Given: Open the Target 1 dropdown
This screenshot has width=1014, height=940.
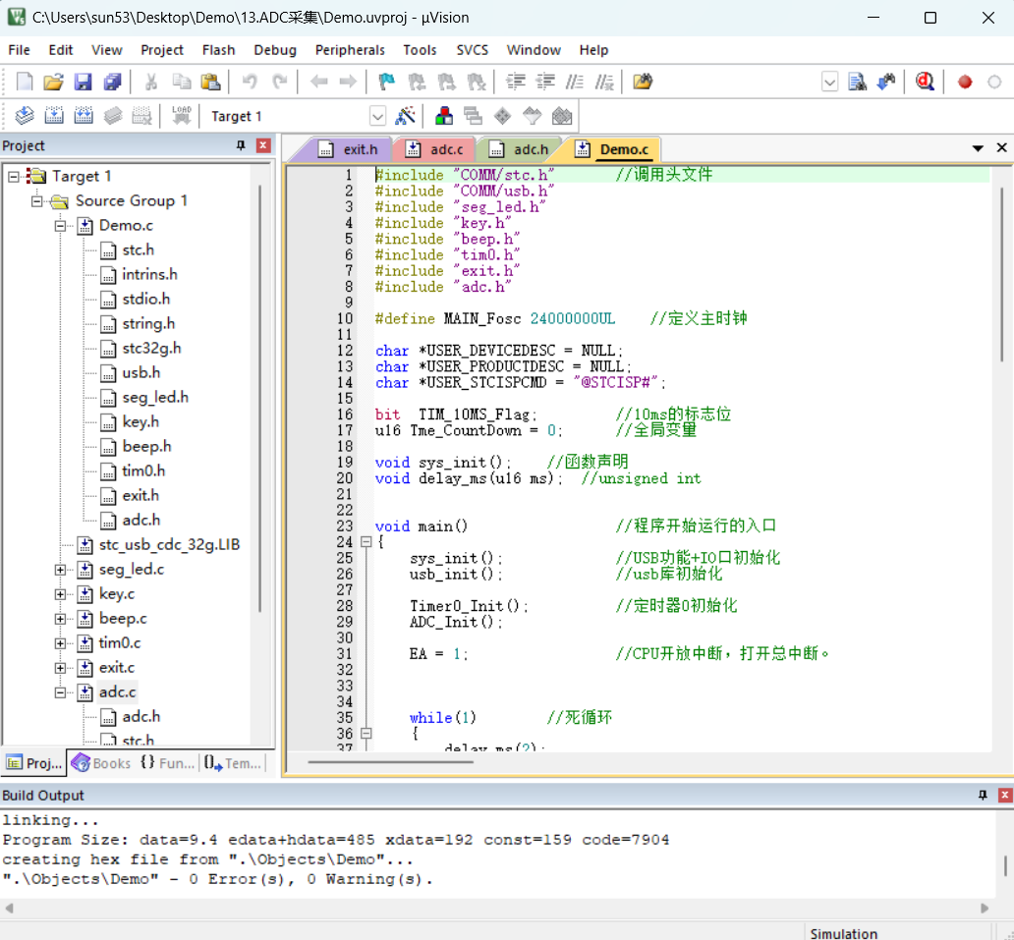Looking at the screenshot, I should pos(377,116).
